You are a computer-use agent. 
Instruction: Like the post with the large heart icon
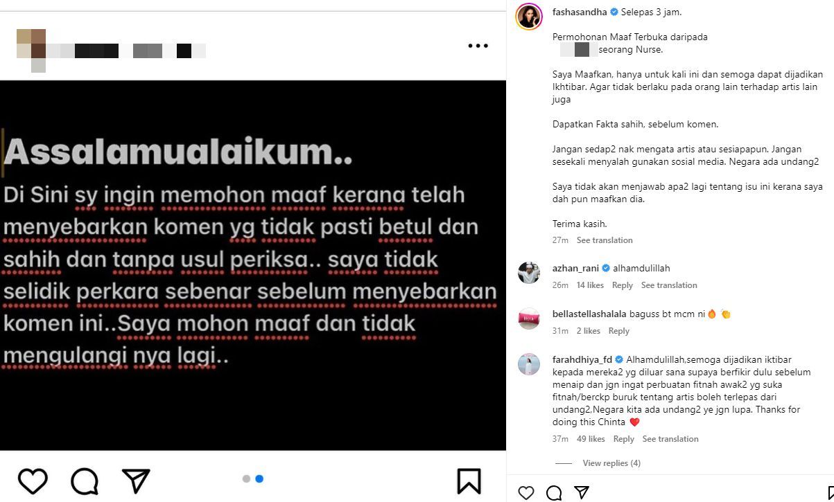coord(33,481)
